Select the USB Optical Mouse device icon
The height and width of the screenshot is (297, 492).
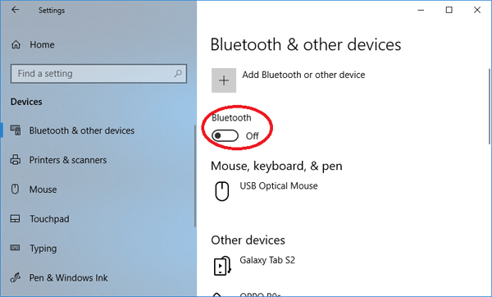point(222,191)
